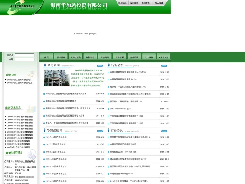Open article 美国前10个月轮胎进口量同比降15%

pos(126,102)
